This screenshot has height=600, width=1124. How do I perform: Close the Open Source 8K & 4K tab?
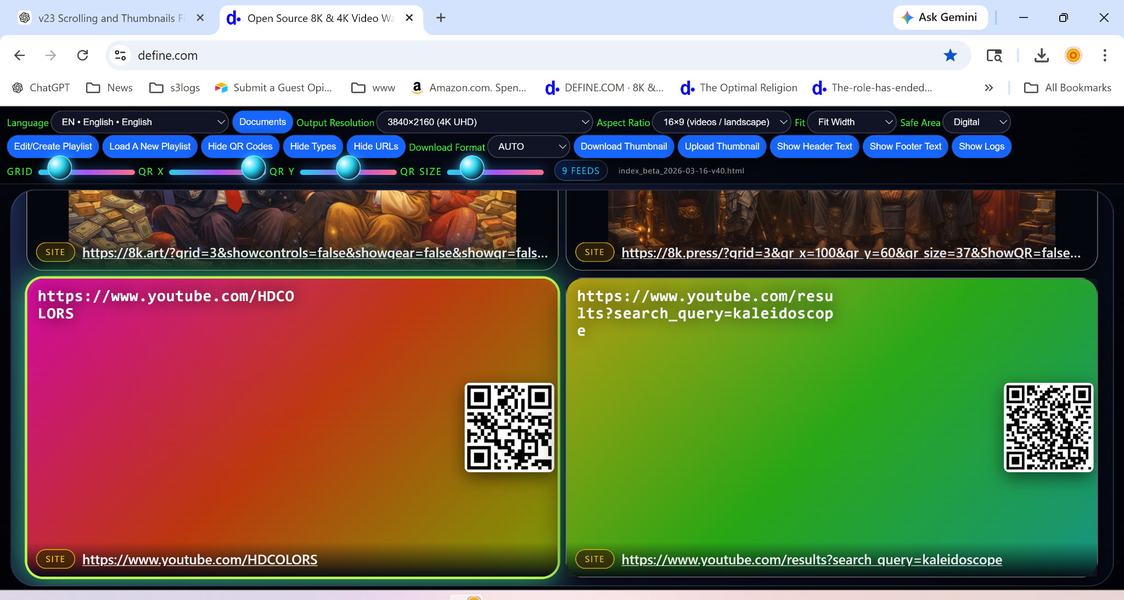tap(409, 18)
